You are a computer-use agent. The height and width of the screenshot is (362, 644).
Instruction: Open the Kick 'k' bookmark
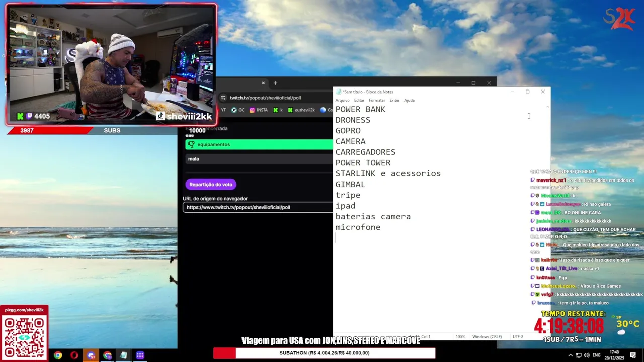pyautogui.click(x=278, y=110)
